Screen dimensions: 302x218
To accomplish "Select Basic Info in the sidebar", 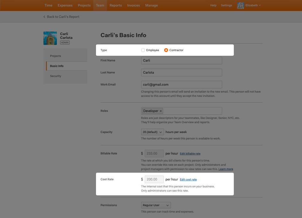I will click(x=67, y=66).
